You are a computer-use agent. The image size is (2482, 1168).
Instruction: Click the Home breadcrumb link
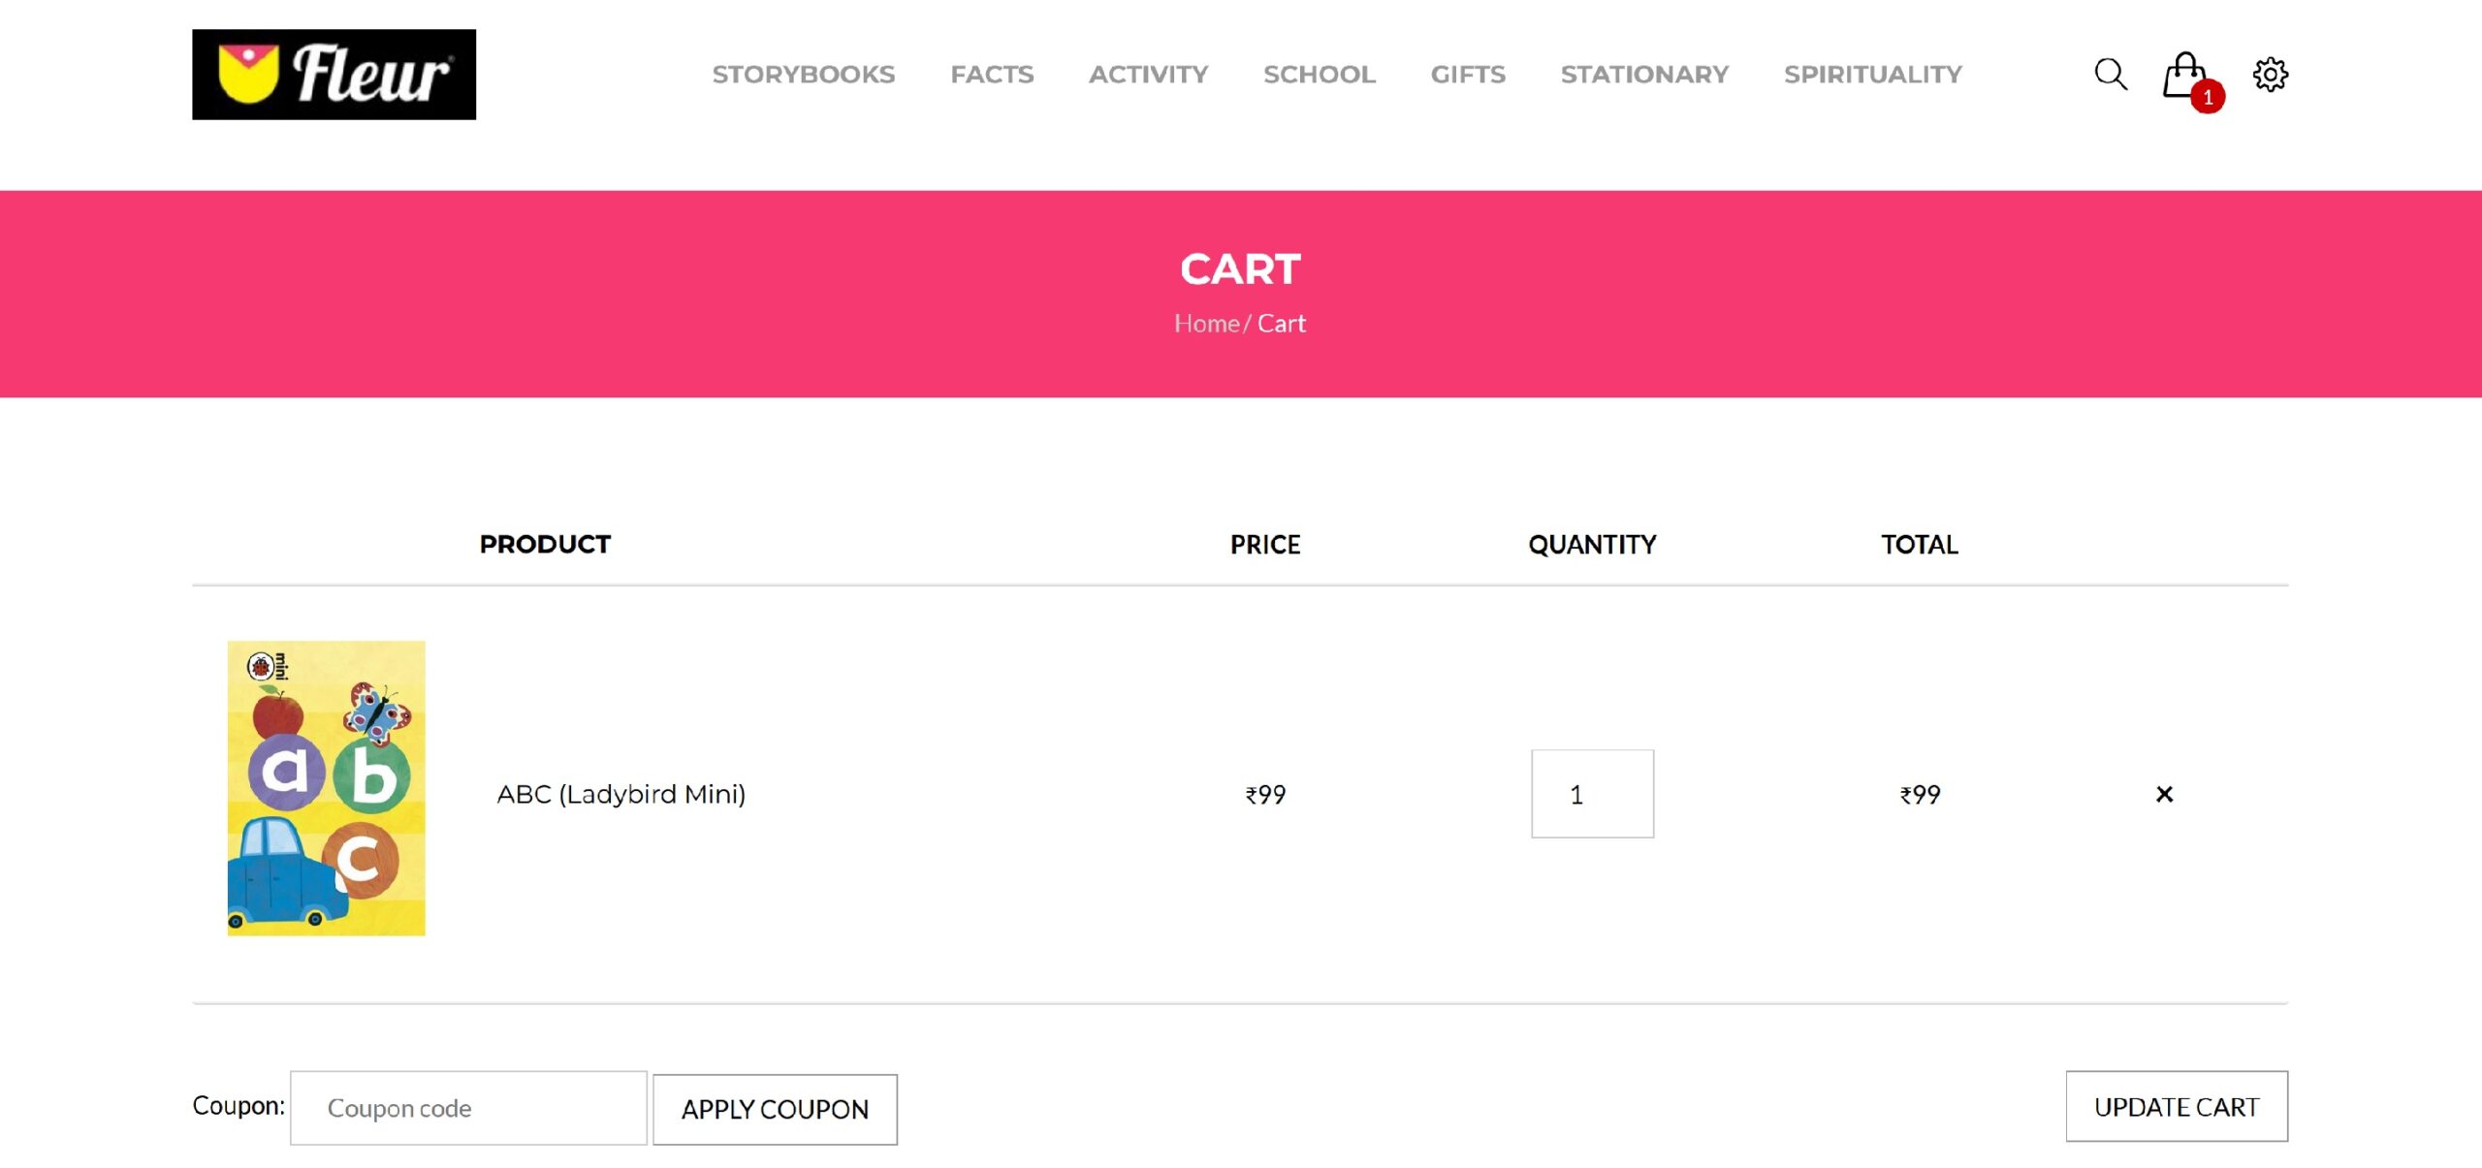[x=1206, y=324]
